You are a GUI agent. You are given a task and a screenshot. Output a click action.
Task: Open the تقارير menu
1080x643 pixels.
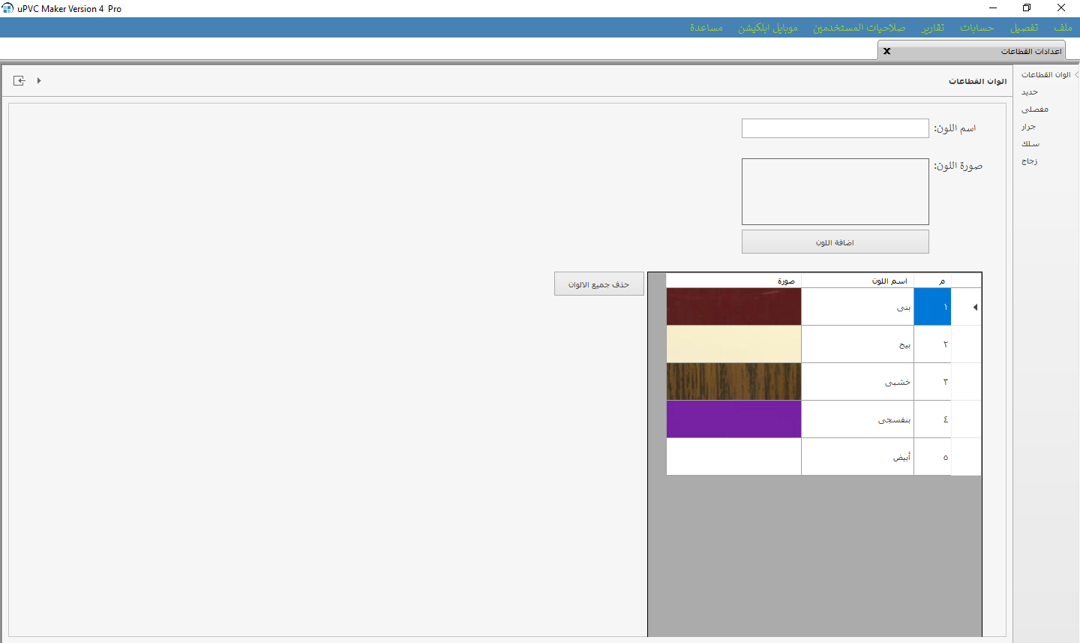pos(933,28)
